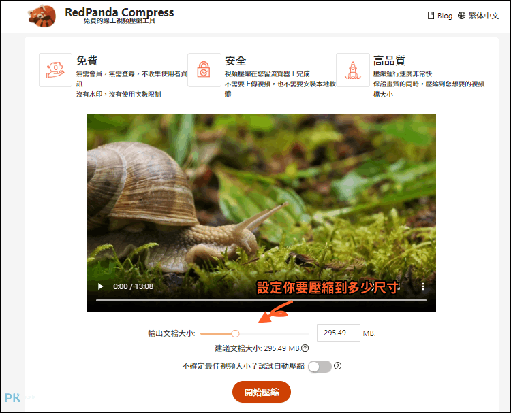Click the 免費 heading text
Screen dimensions: 511x413
[87, 61]
